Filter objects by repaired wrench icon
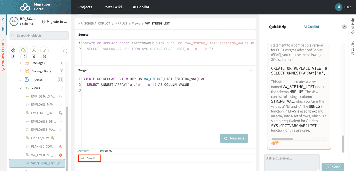The image size is (356, 171). pos(23,50)
